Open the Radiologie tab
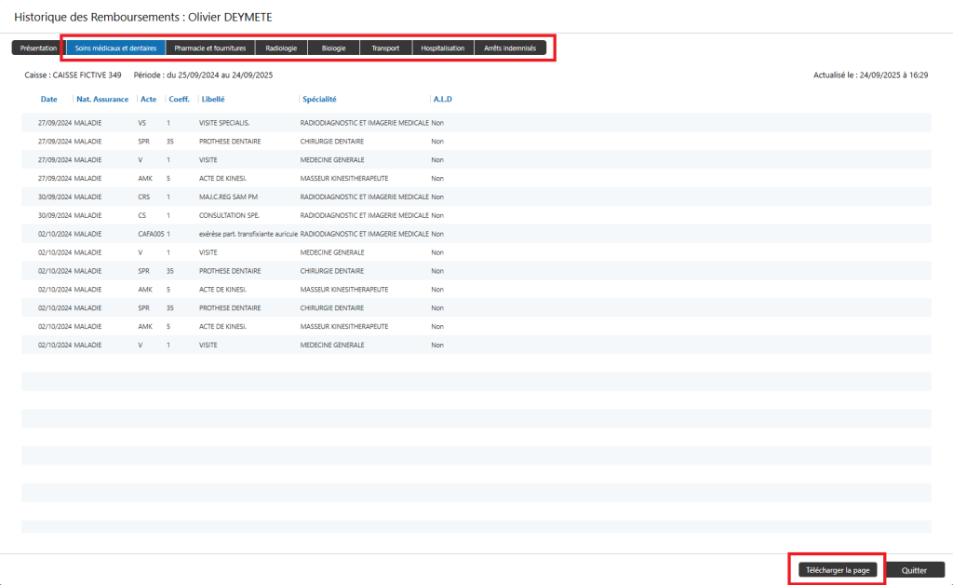 click(x=281, y=48)
